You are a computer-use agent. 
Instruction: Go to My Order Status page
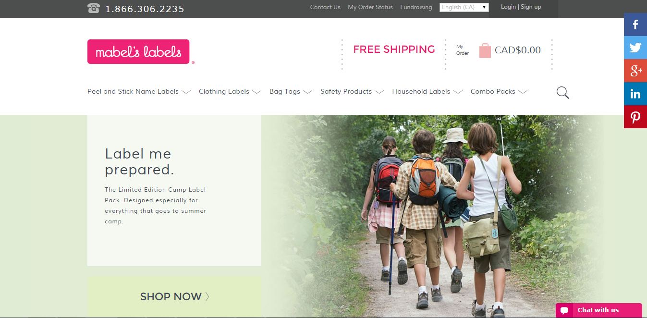(370, 7)
